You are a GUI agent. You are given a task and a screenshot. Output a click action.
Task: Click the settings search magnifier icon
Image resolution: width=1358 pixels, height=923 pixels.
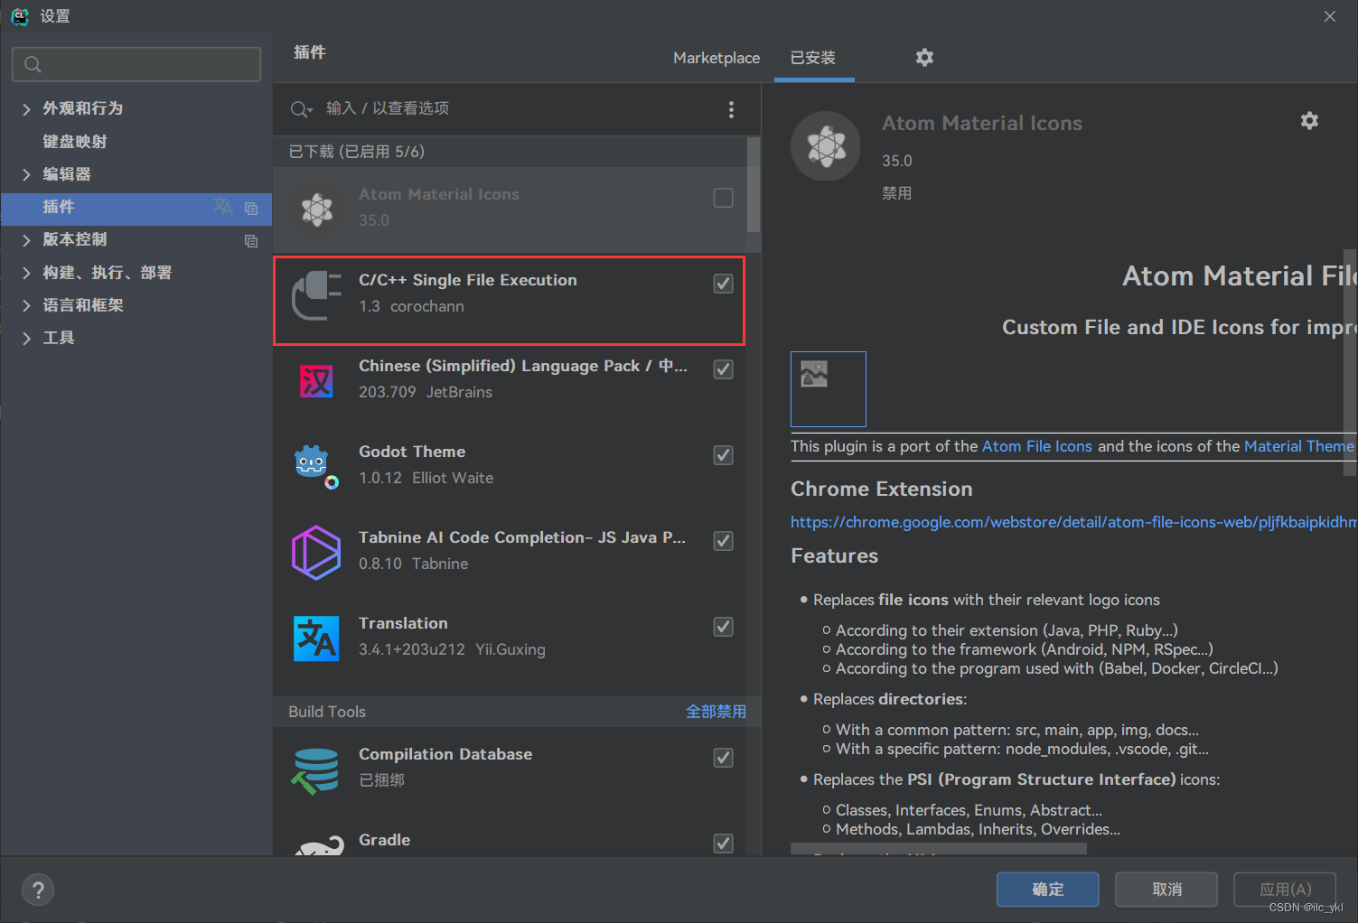(x=33, y=64)
